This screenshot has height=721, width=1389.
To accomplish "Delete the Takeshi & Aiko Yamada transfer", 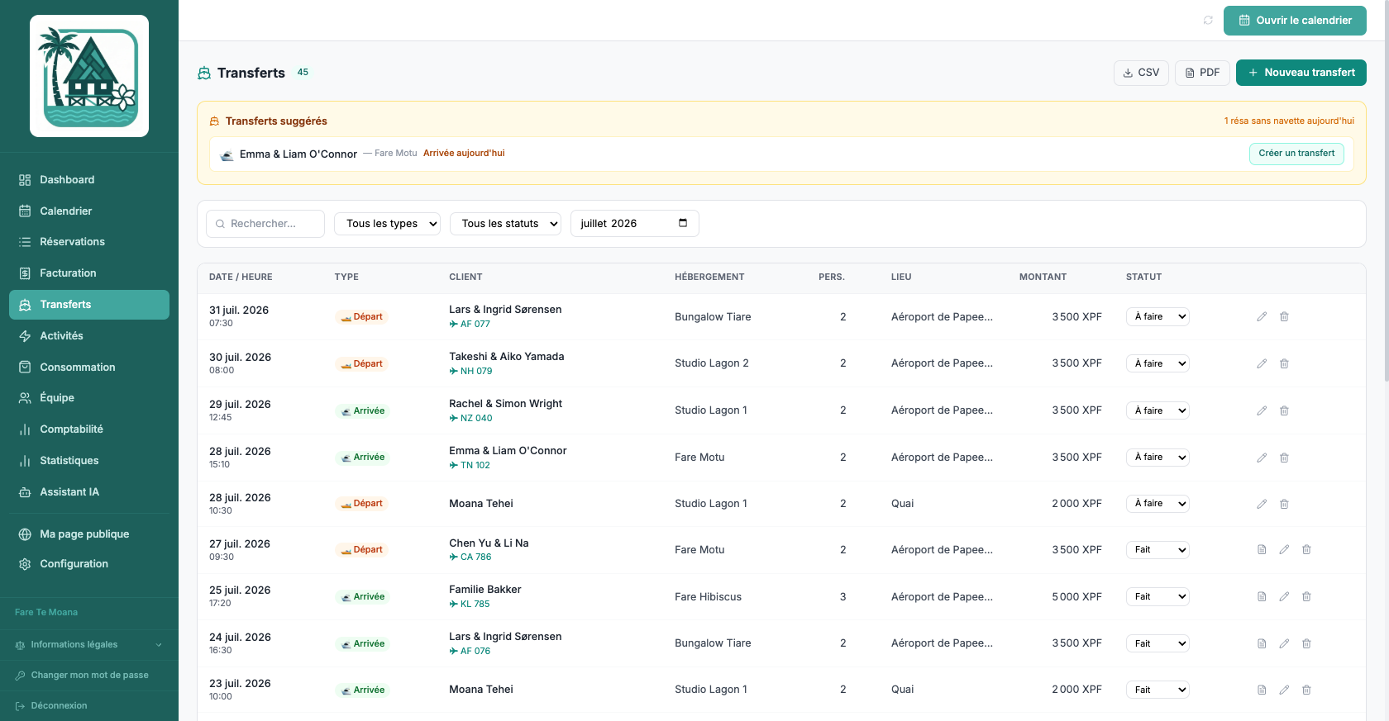I will click(1284, 363).
